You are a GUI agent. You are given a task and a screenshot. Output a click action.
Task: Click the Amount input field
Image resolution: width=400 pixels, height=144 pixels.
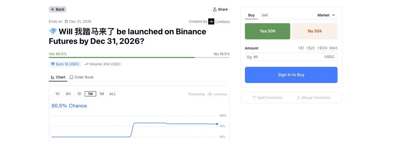284,57
